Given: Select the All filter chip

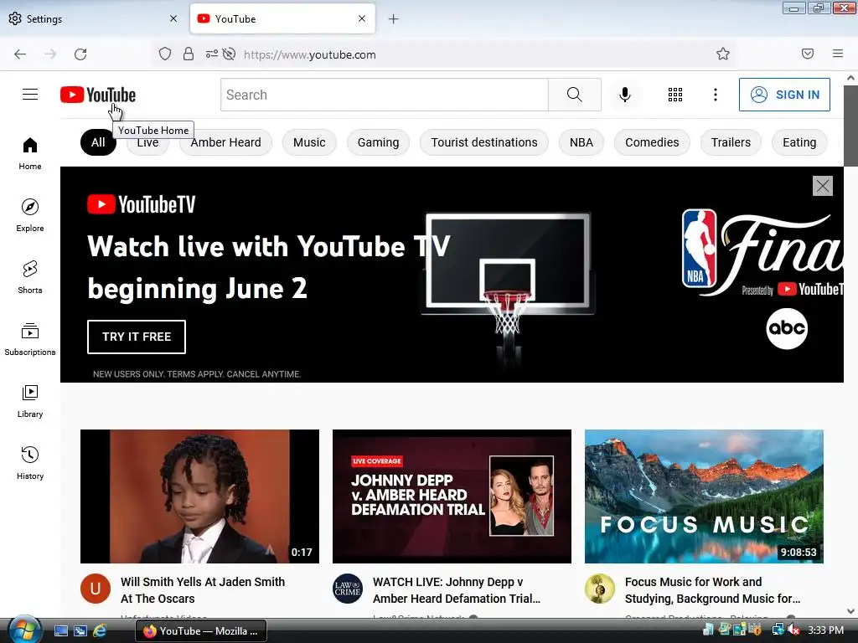Looking at the screenshot, I should point(98,142).
